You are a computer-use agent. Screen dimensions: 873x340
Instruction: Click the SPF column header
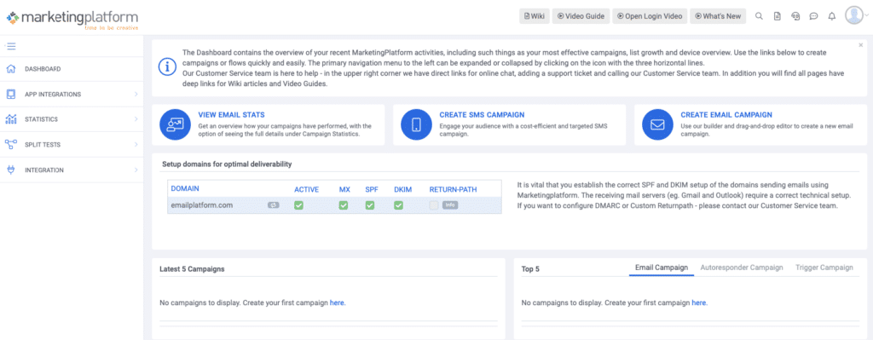point(372,190)
